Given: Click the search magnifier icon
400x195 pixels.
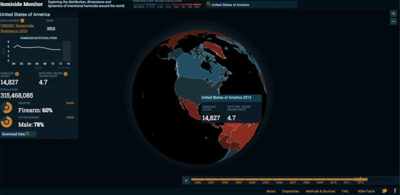Looking at the screenshot, I should tap(208, 4).
